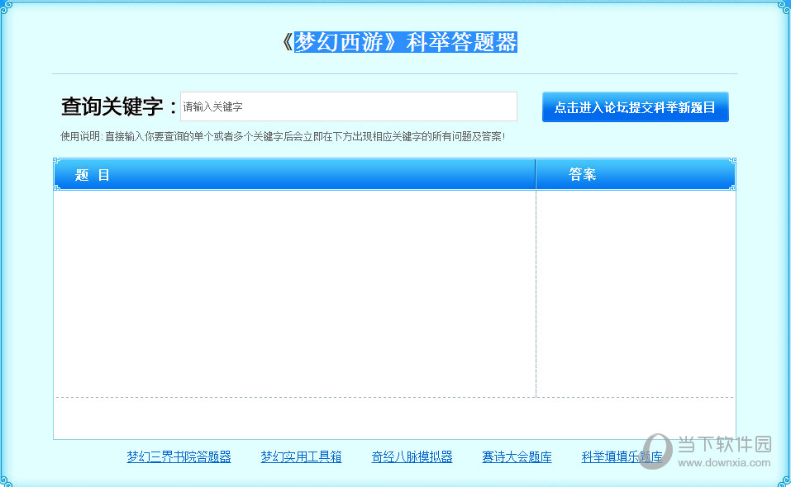Click the 使用说明 instruction text

click(x=283, y=136)
